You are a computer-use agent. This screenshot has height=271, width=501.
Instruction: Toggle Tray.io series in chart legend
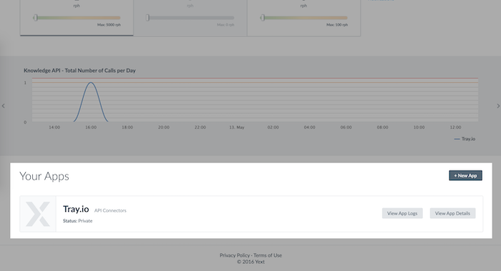point(465,139)
